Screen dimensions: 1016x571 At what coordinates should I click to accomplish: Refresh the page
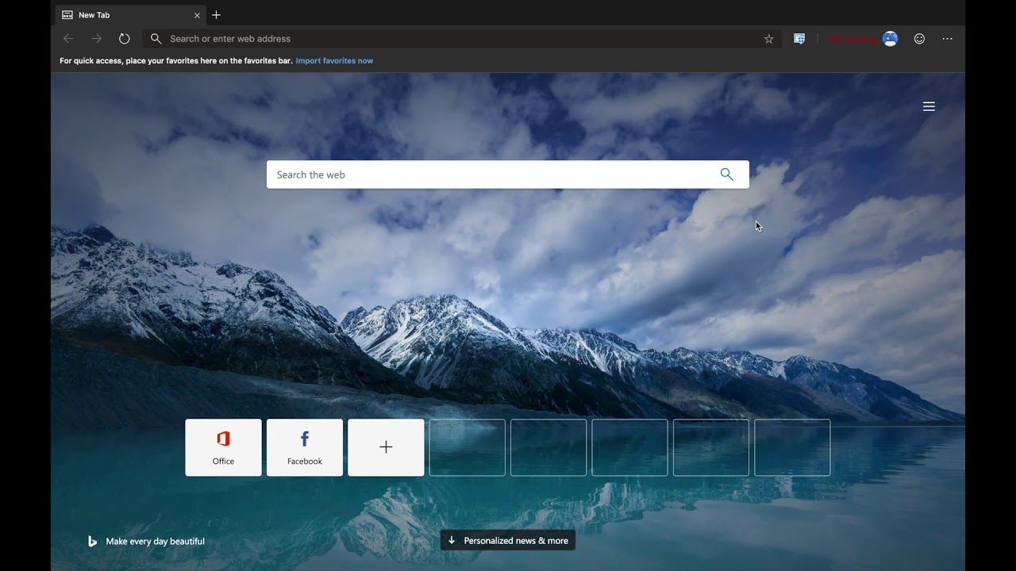click(125, 39)
